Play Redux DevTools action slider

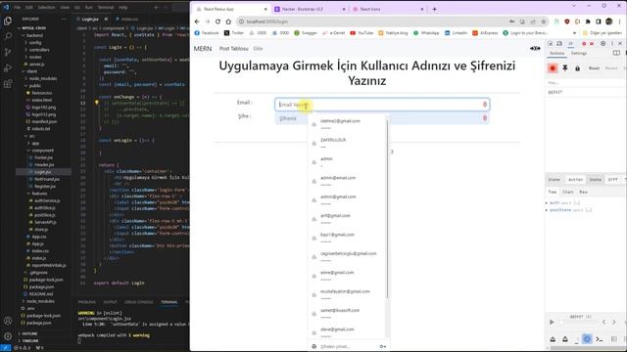tap(552, 322)
